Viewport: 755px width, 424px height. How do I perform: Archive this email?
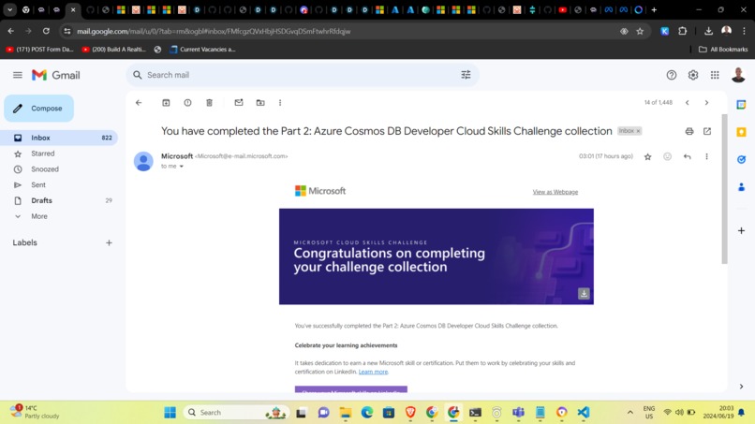coord(166,103)
